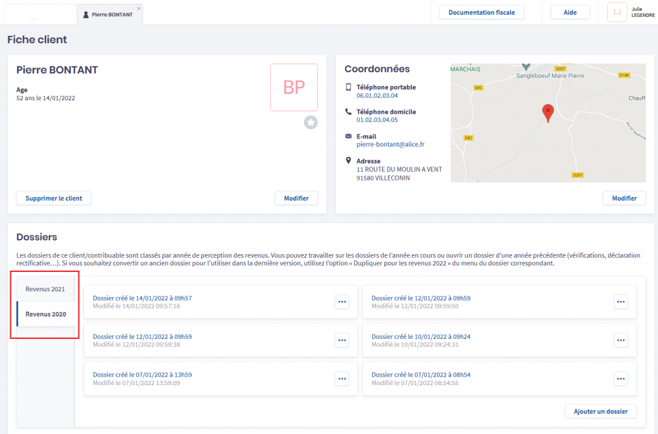Click Supprimer le client button
Image resolution: width=658 pixels, height=434 pixels.
coord(54,198)
